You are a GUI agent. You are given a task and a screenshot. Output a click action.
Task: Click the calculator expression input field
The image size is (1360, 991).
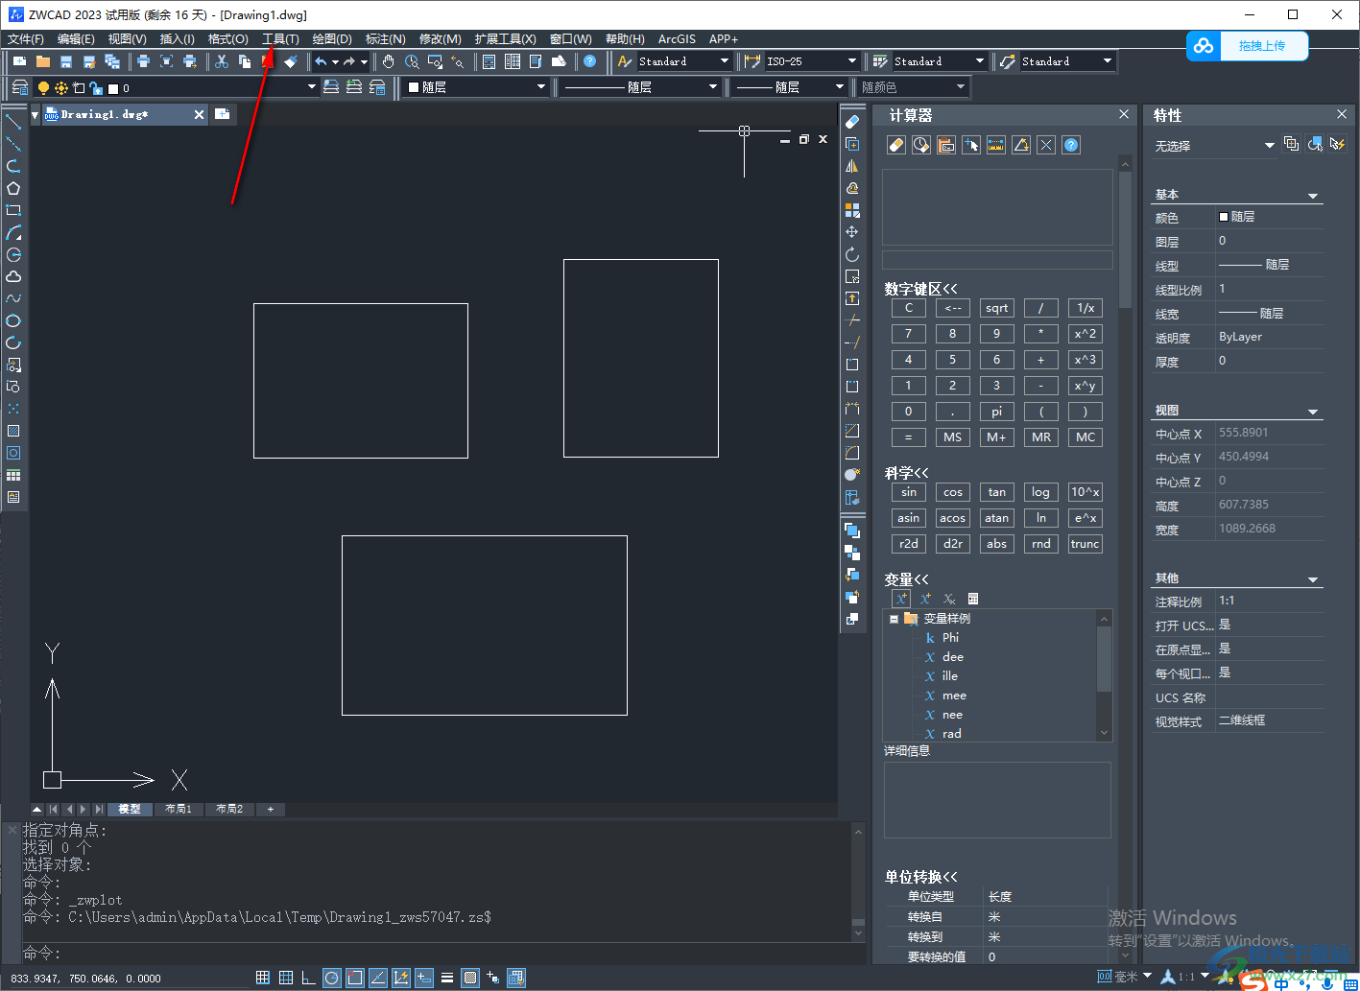(x=997, y=260)
